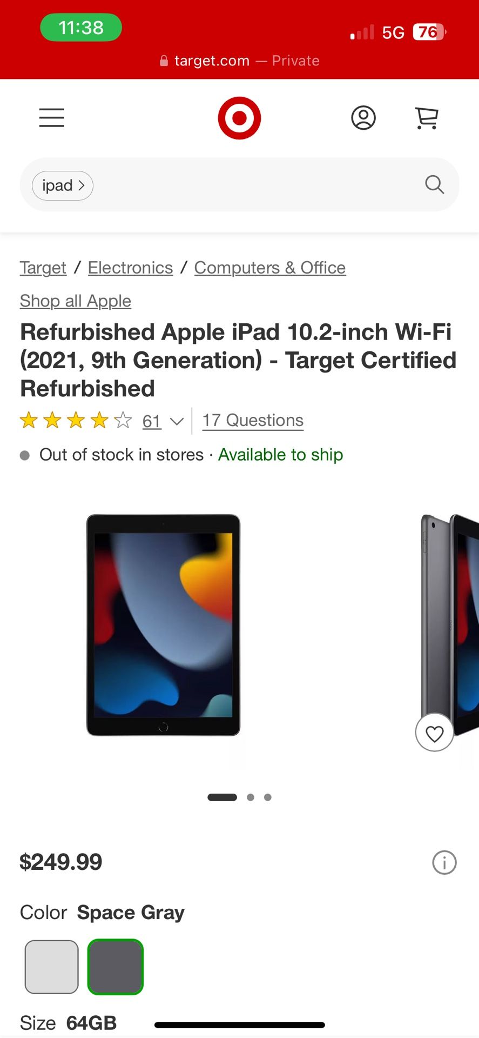Open the ipad search chip chevron
Image resolution: width=479 pixels, height=1038 pixels.
[x=82, y=185]
